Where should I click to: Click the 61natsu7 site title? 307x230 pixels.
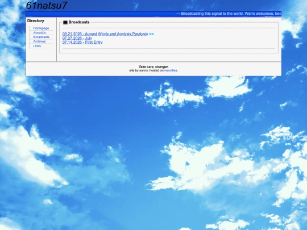47,6
